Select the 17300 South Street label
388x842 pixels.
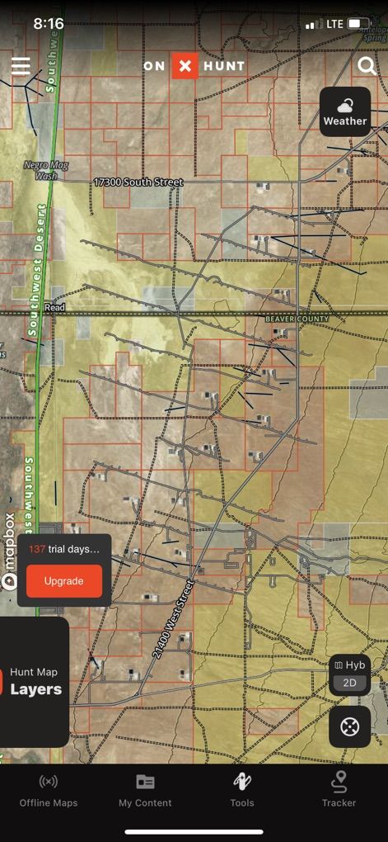(x=138, y=182)
